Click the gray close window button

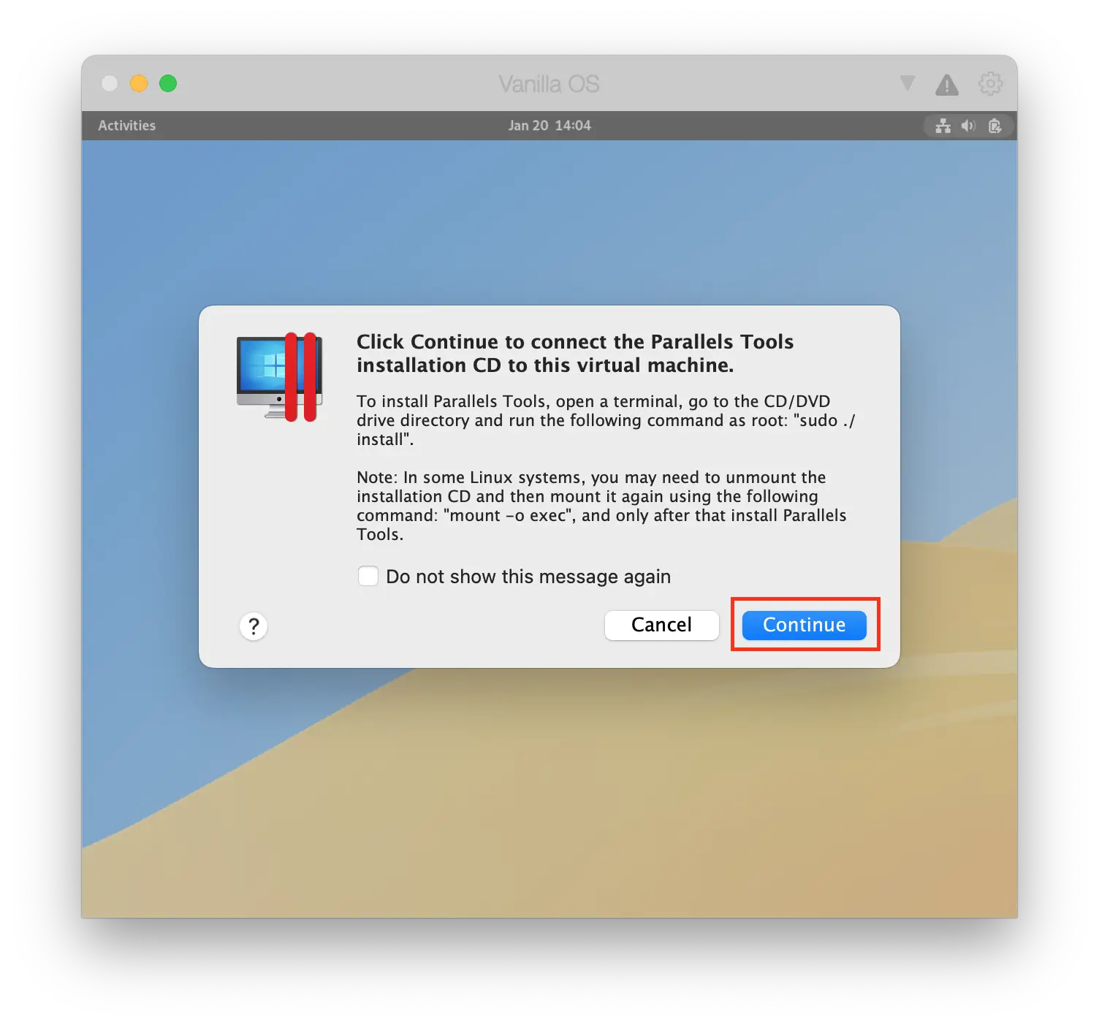tap(110, 83)
